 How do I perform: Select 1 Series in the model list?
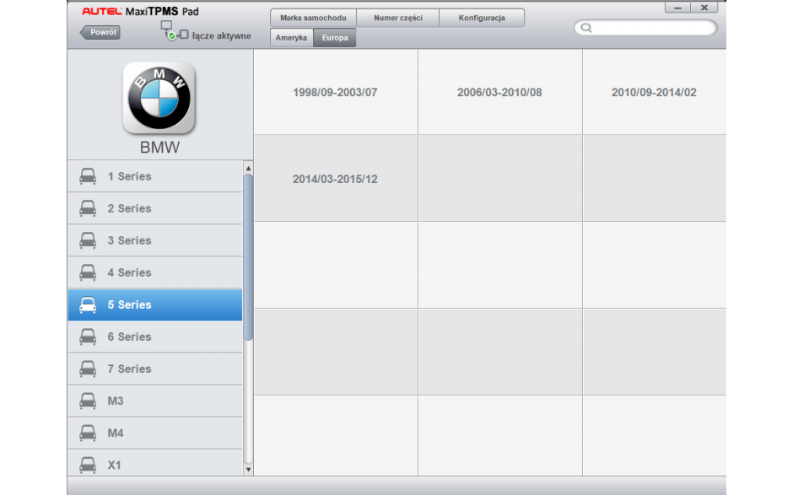pyautogui.click(x=154, y=176)
